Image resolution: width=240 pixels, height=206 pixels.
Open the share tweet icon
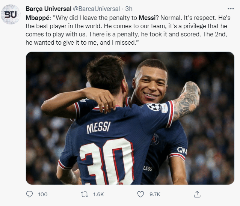point(196,194)
